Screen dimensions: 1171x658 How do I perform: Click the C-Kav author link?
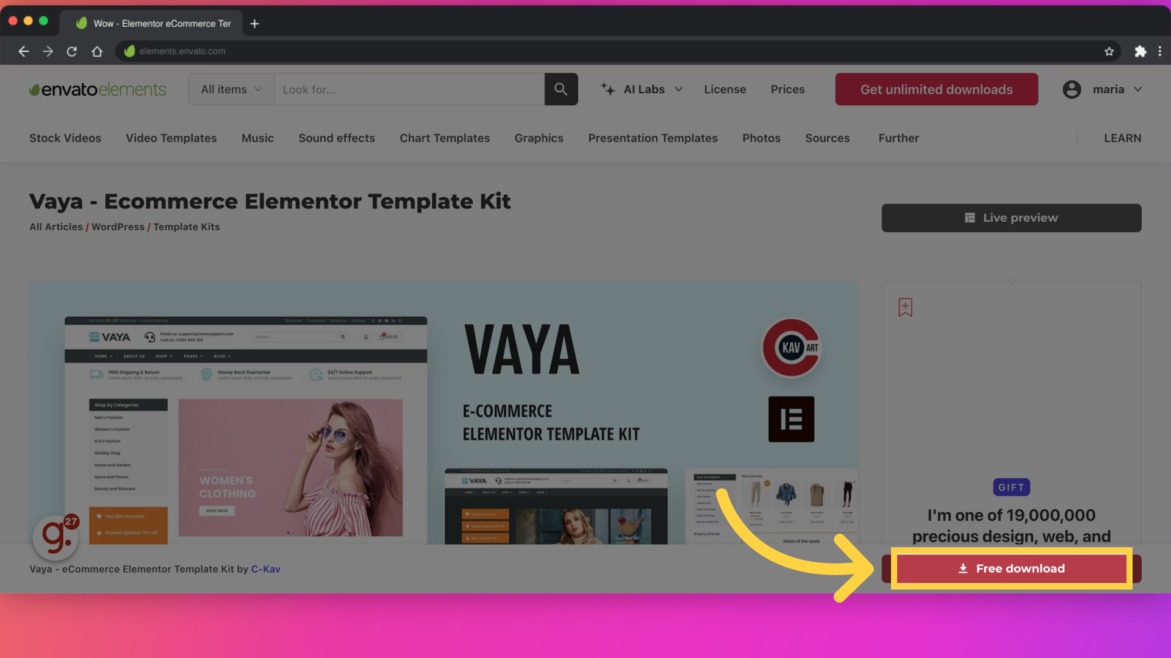[265, 568]
